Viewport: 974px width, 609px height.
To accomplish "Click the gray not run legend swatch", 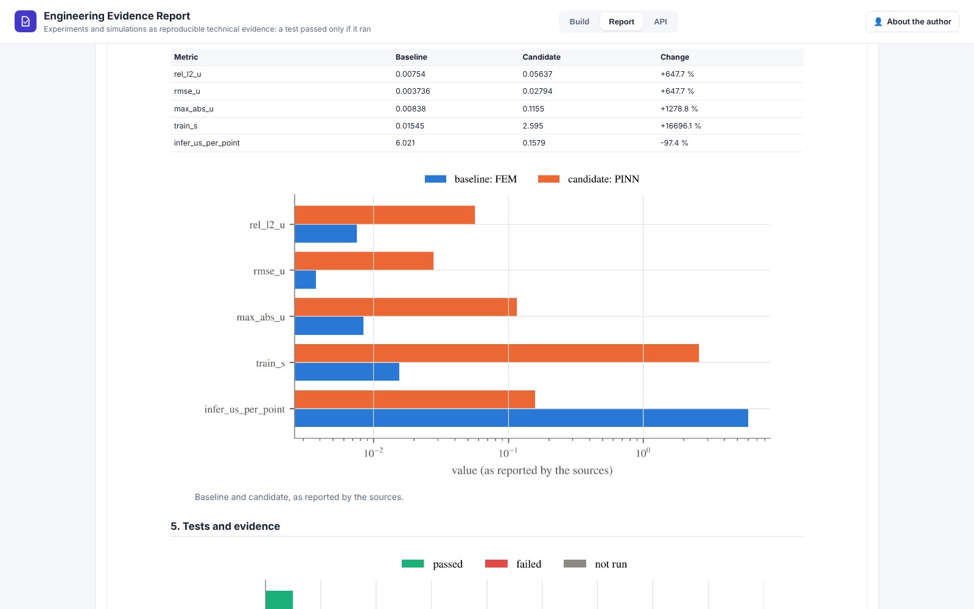I will coord(575,563).
